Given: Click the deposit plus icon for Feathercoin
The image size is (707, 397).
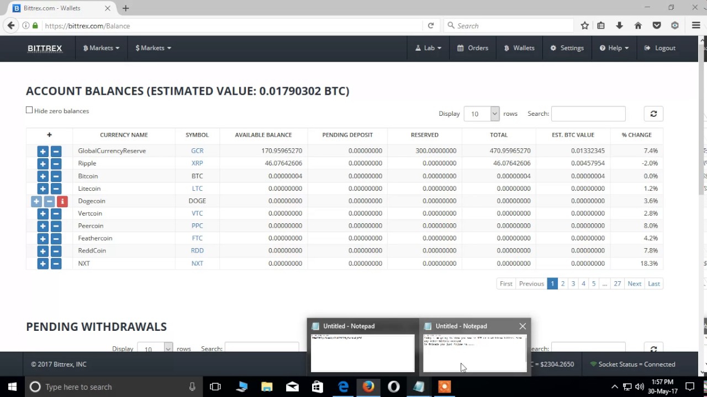Looking at the screenshot, I should click(x=43, y=238).
